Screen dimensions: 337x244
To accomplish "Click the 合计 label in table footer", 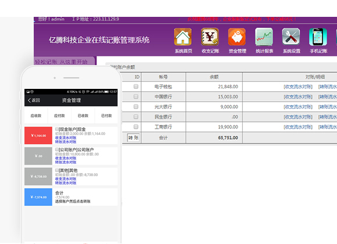I will tap(164, 138).
